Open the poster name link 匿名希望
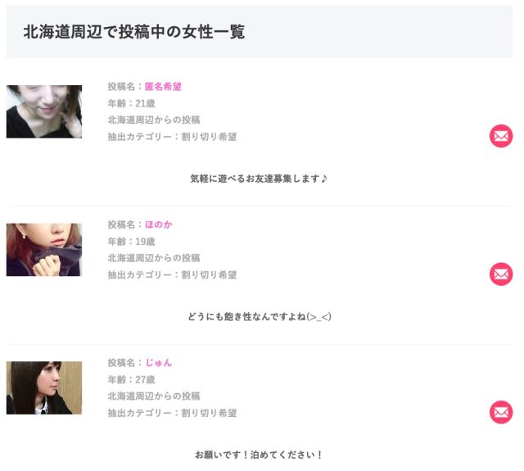The height and width of the screenshot is (471, 524). point(163,86)
